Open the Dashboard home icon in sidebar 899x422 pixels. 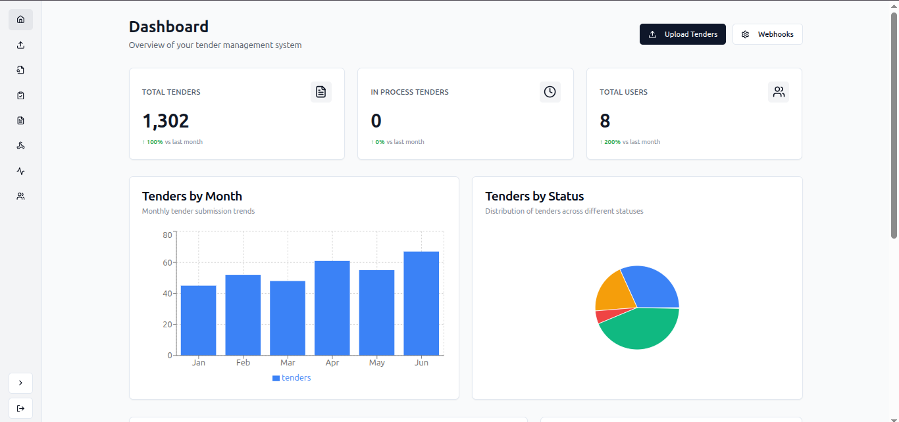(20, 19)
